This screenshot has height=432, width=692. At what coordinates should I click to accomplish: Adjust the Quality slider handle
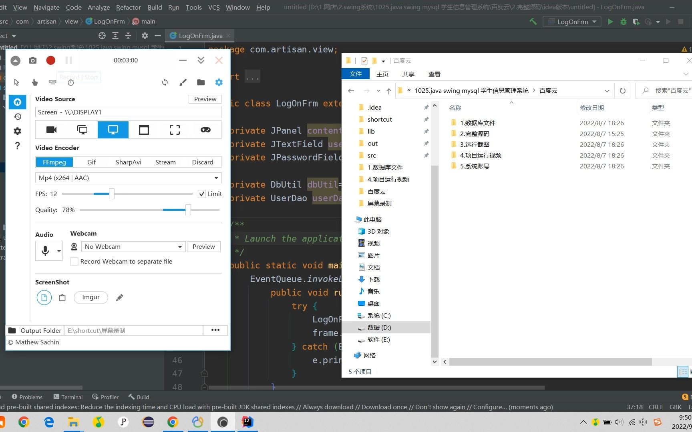coord(188,210)
